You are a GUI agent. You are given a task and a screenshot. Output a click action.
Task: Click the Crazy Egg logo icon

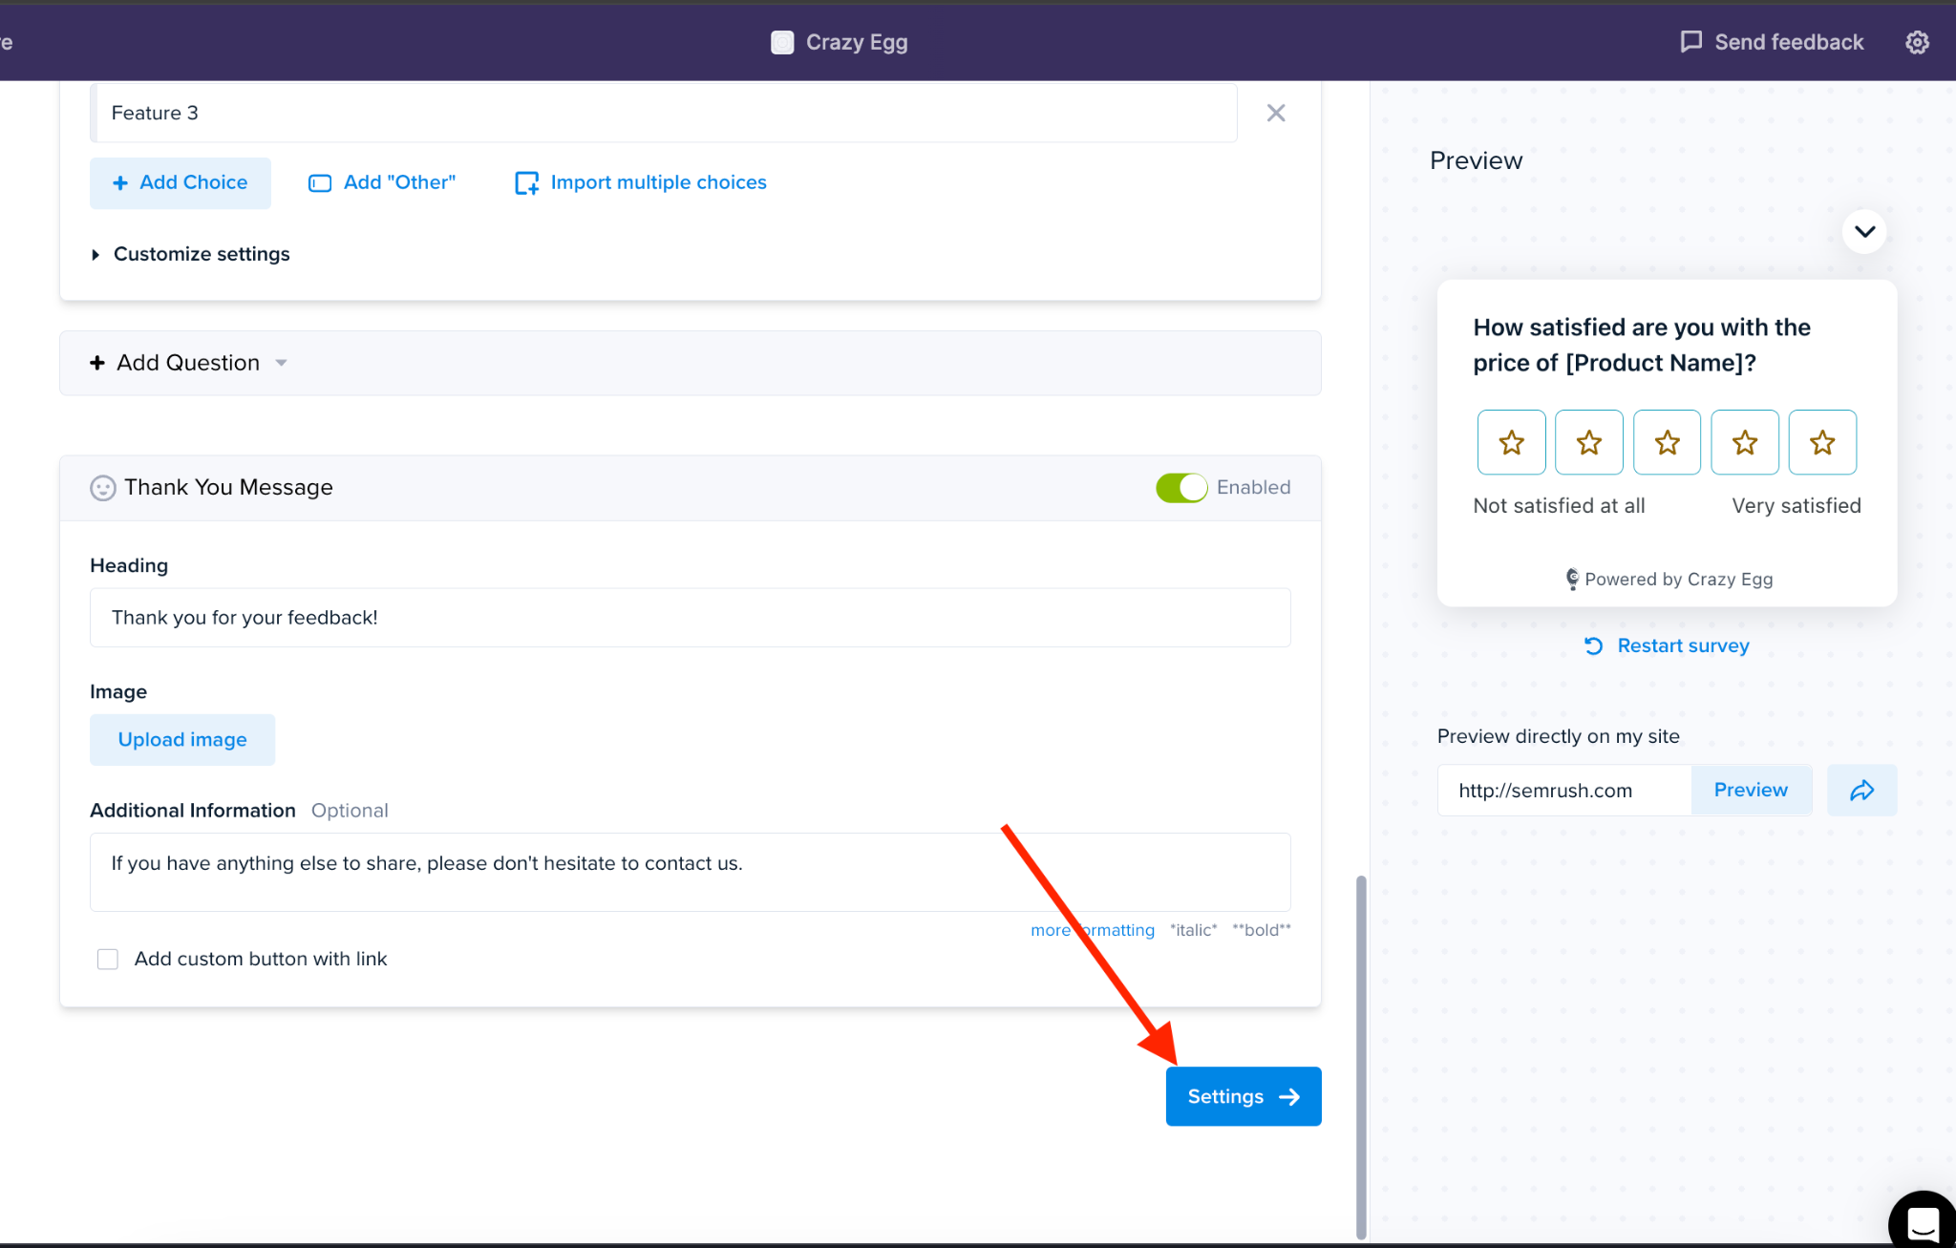tap(782, 42)
